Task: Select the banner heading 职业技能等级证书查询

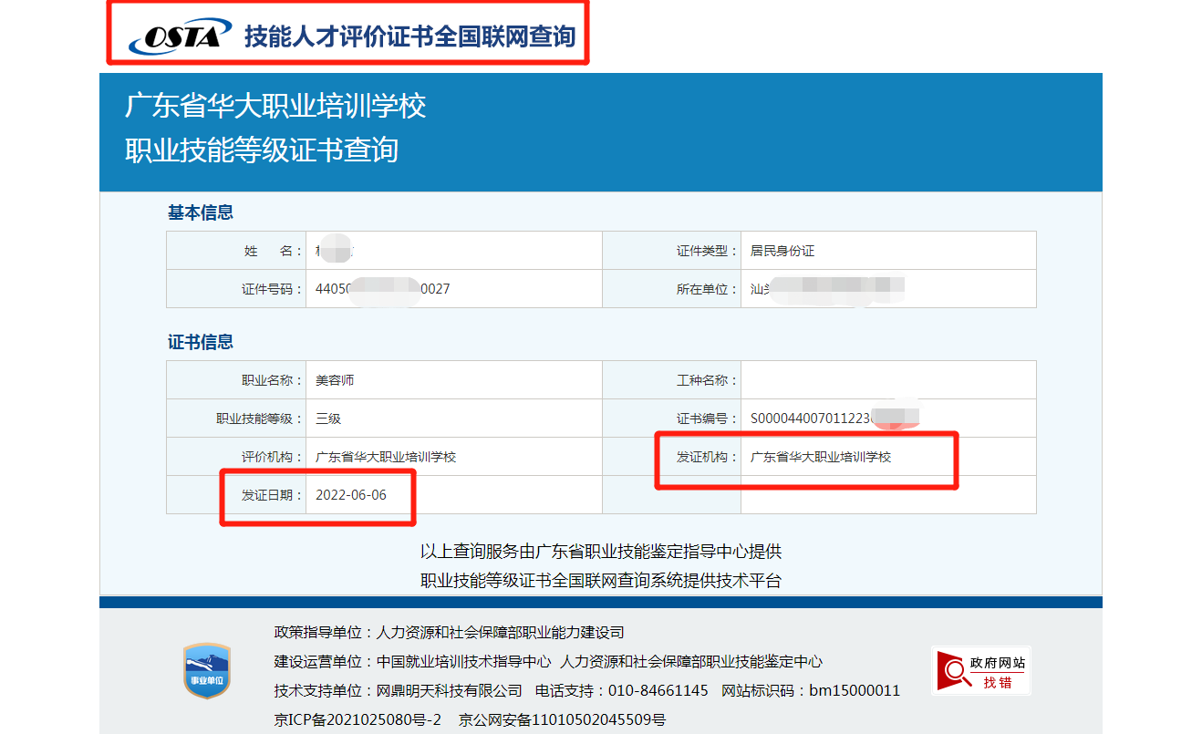Action: click(x=262, y=150)
